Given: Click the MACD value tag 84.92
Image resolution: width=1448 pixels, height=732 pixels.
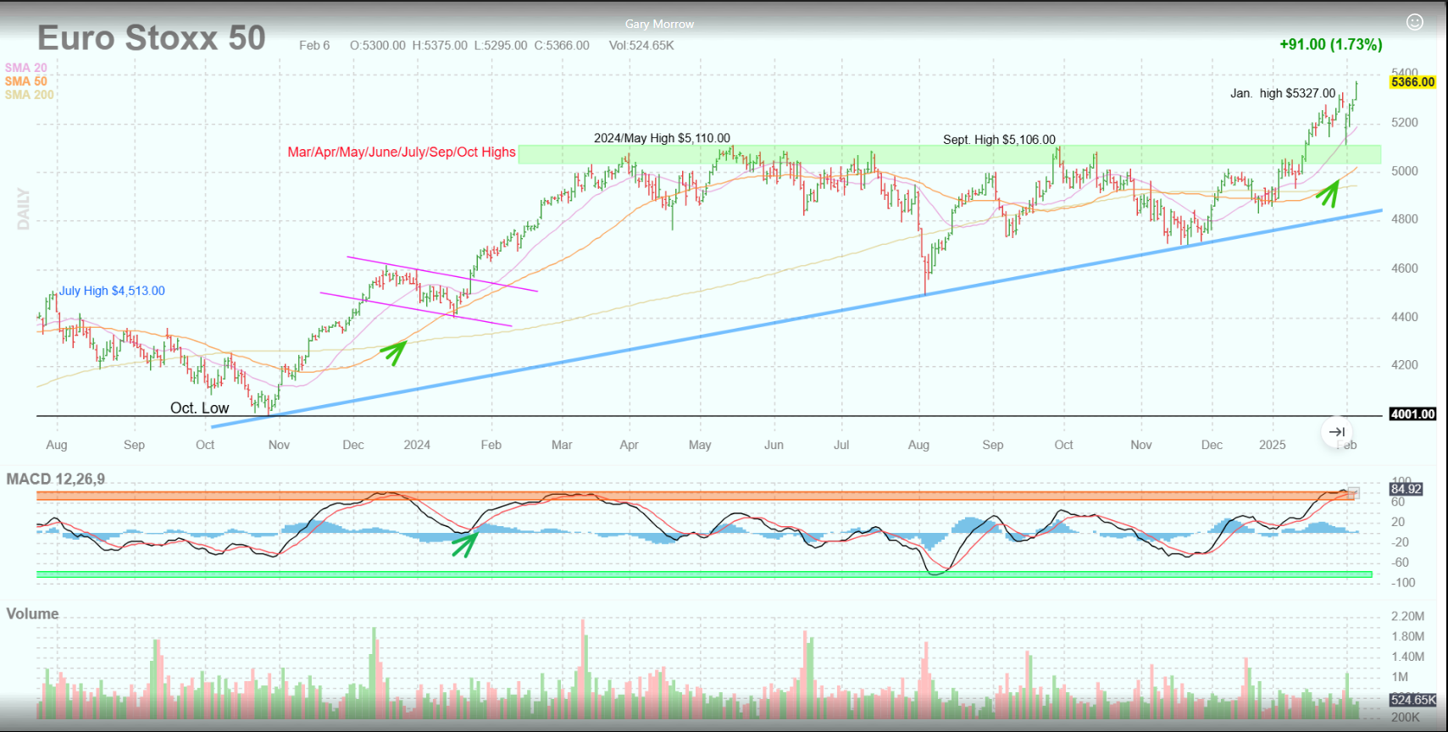Looking at the screenshot, I should coord(1406,489).
